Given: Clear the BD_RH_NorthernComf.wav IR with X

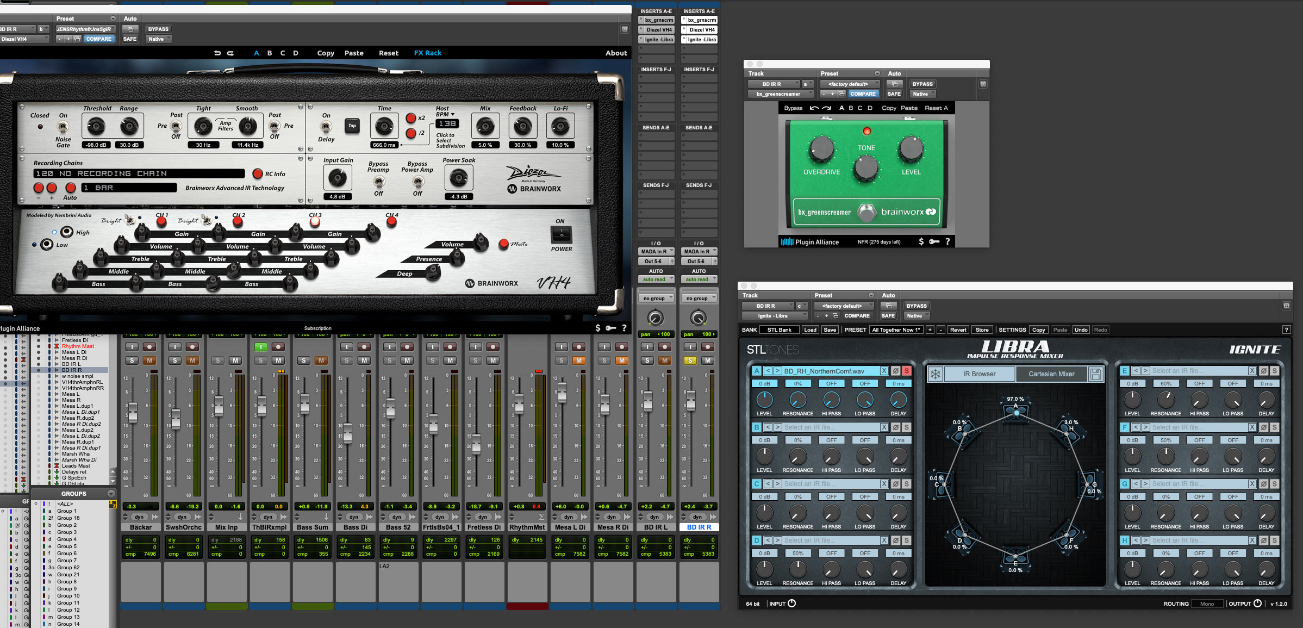Looking at the screenshot, I should (884, 371).
